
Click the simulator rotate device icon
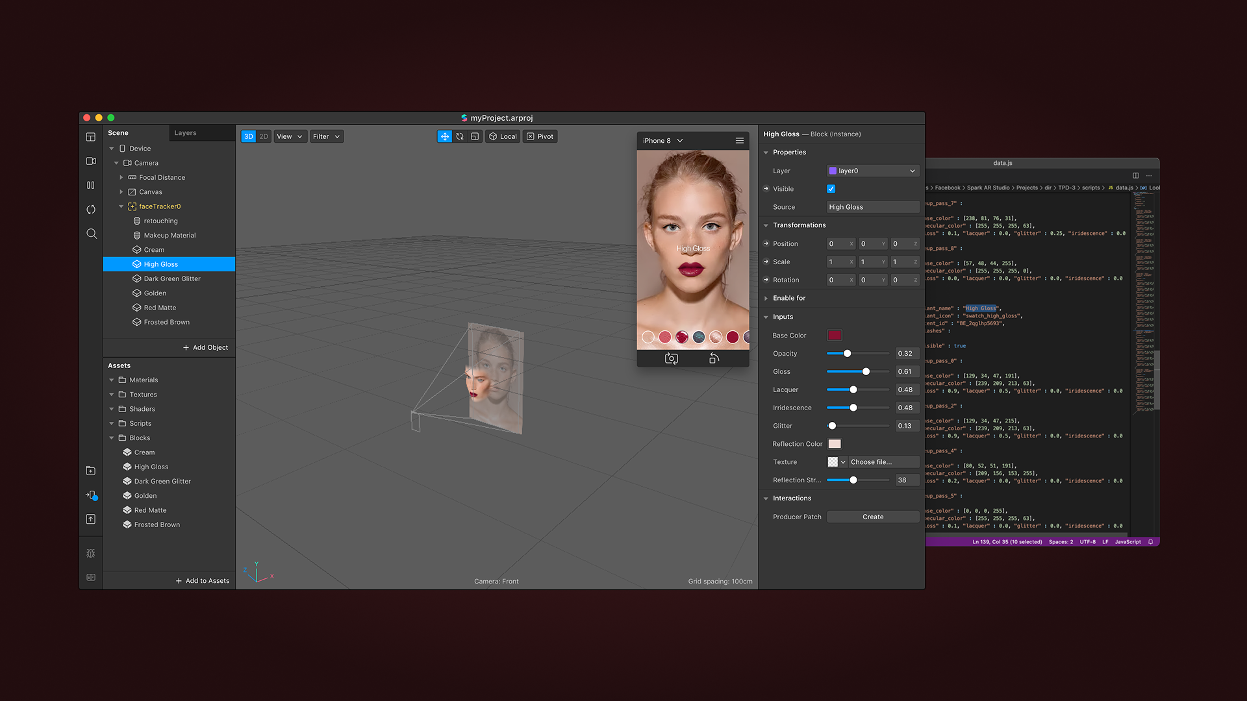[x=714, y=358]
